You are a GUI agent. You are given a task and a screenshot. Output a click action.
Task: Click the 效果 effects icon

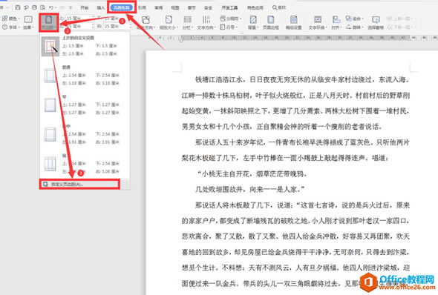(28, 19)
